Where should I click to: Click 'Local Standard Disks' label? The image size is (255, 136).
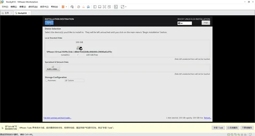click(x=53, y=38)
